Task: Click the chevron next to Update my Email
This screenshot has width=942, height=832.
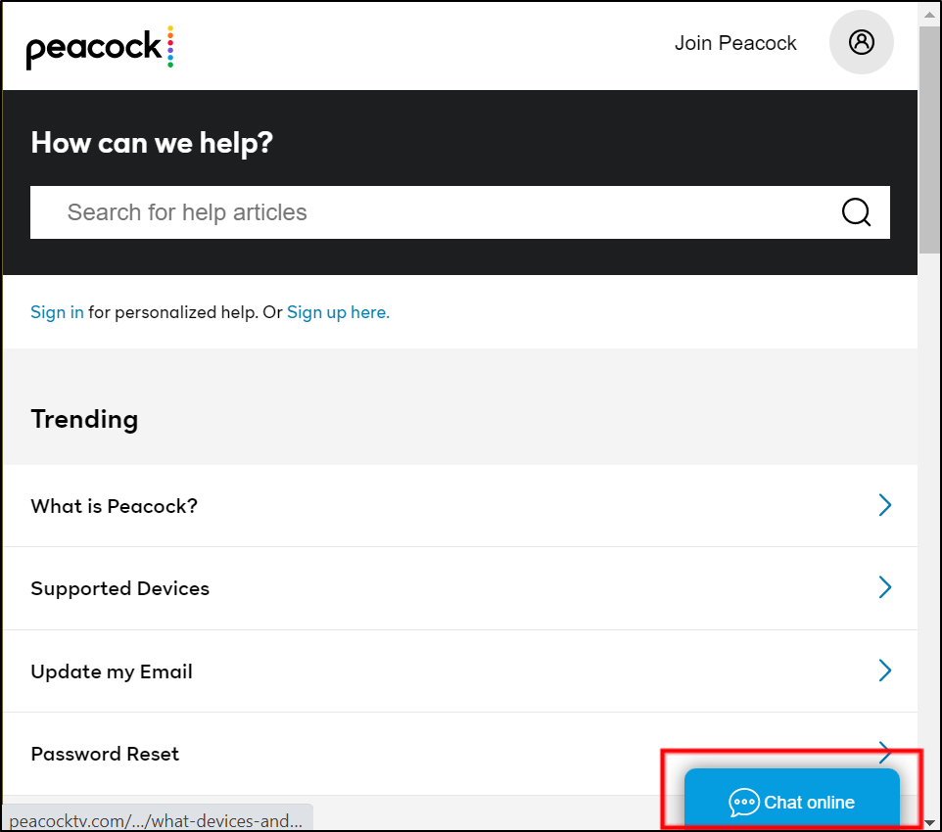Action: click(884, 670)
